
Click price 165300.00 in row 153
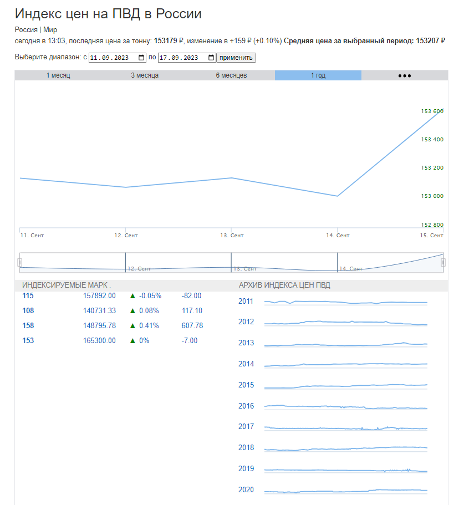tap(99, 341)
